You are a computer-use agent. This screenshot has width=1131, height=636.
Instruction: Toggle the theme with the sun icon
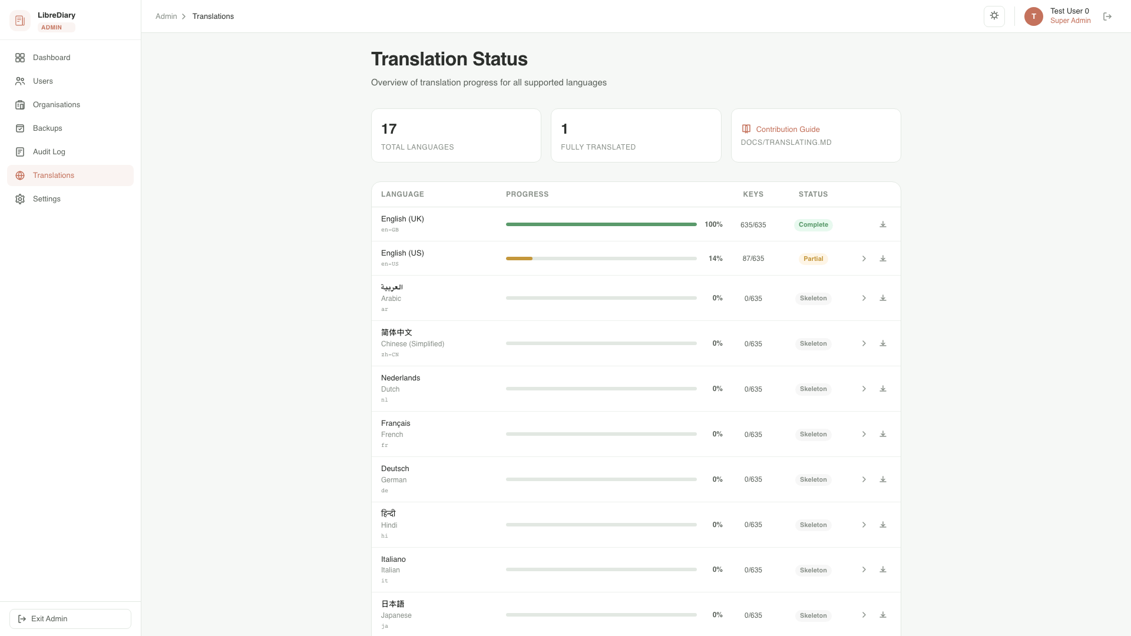pyautogui.click(x=994, y=16)
